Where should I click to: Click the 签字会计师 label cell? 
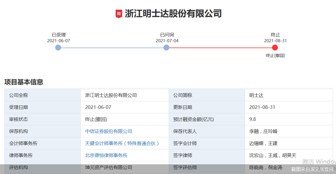coord(207,143)
